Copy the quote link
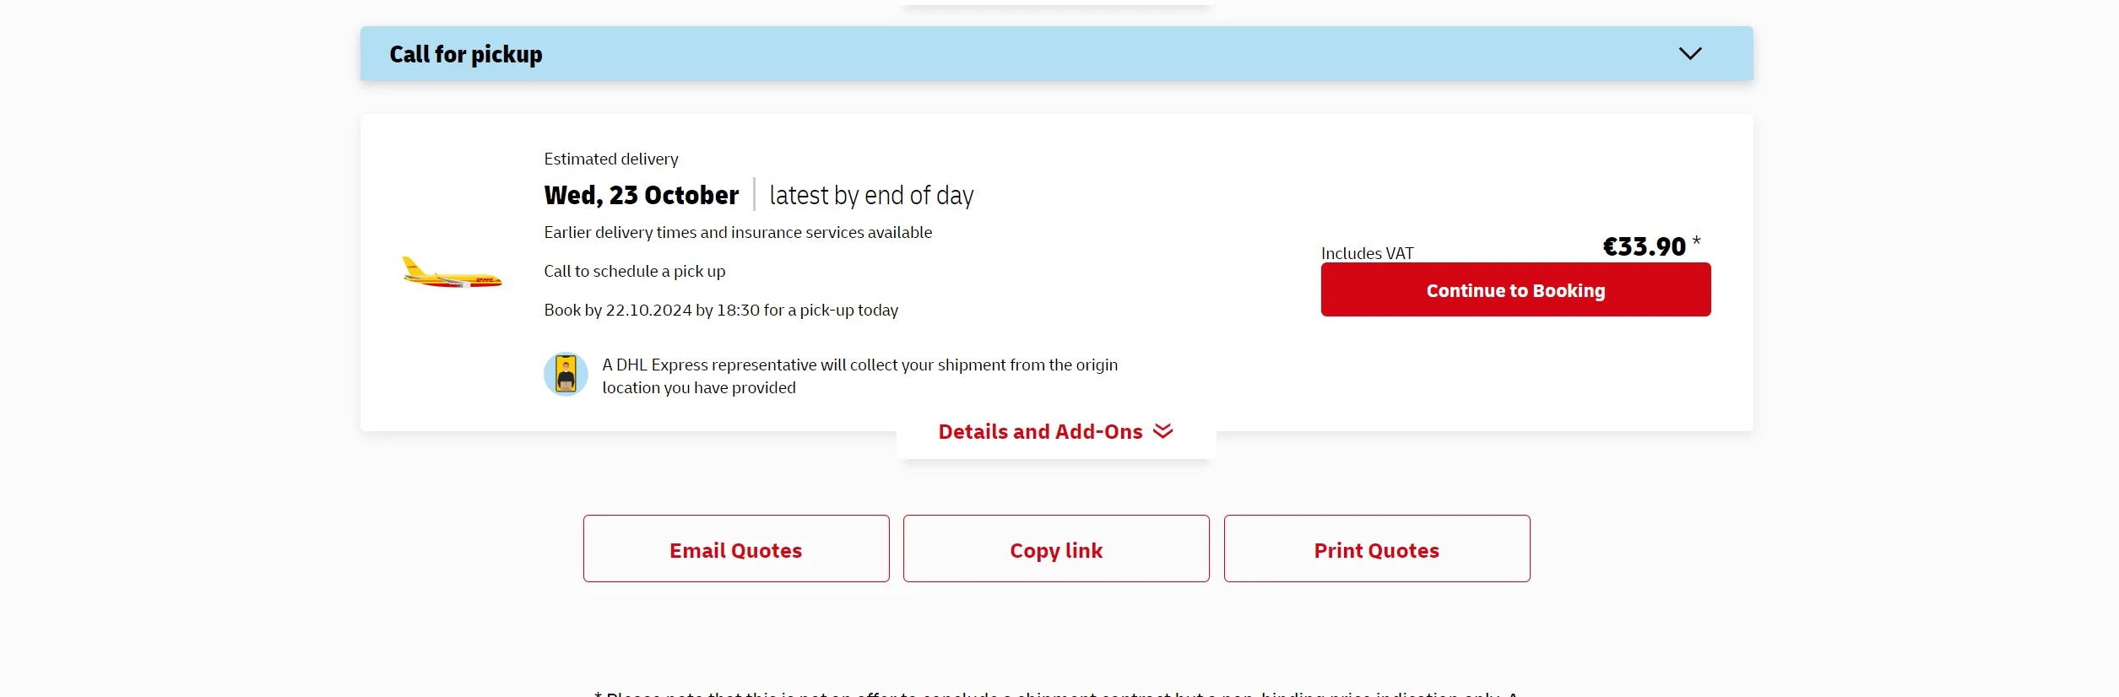Viewport: 2119px width, 697px height. pyautogui.click(x=1055, y=549)
